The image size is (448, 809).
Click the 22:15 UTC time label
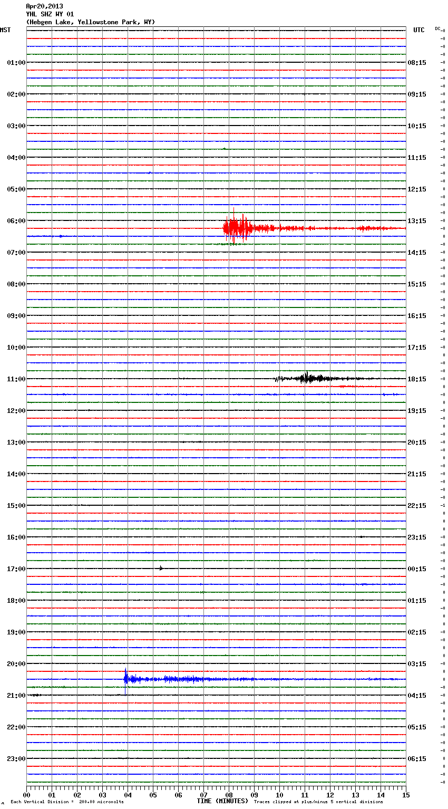[x=417, y=506]
